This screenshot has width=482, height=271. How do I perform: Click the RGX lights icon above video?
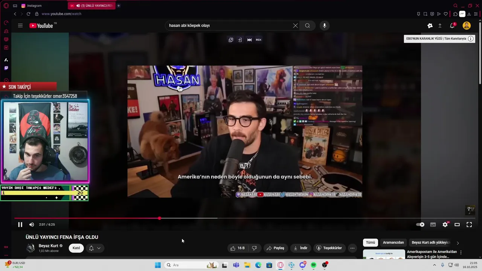click(x=259, y=40)
